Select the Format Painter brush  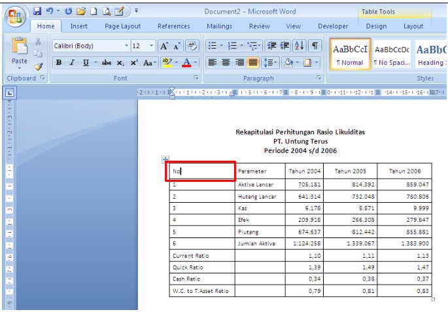click(x=39, y=66)
